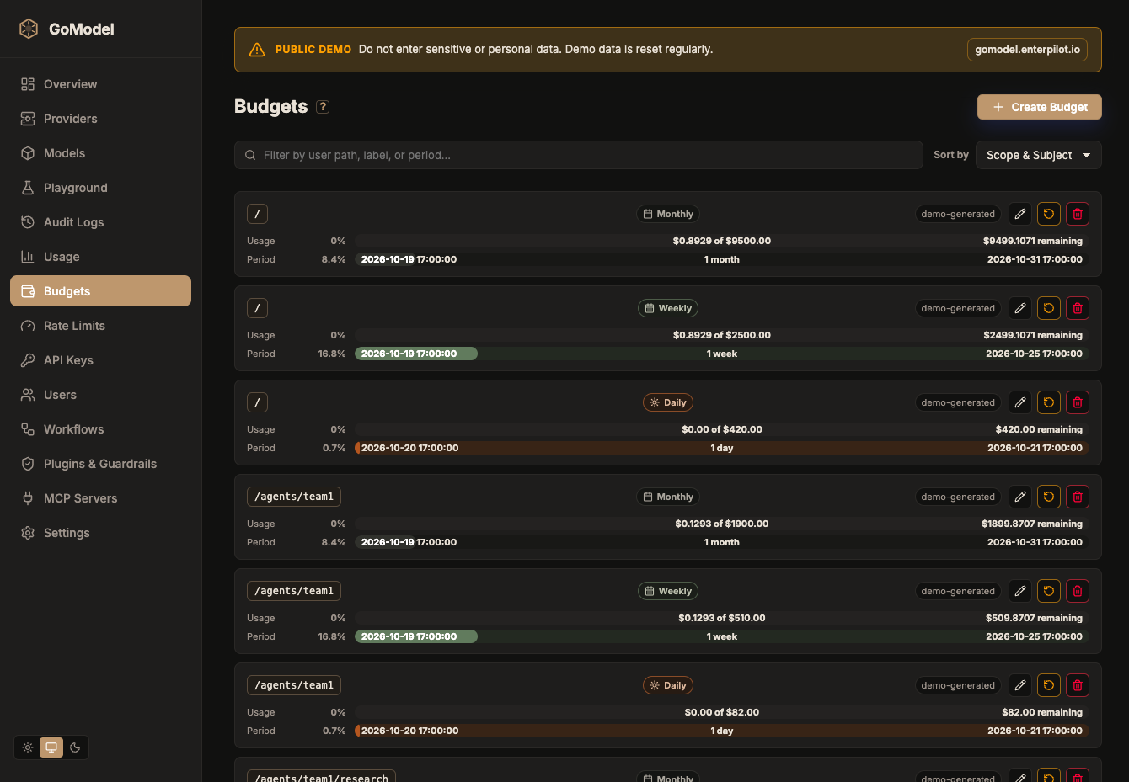The height and width of the screenshot is (782, 1129).
Task: Reset the root Monthly budget
Action: (1049, 214)
